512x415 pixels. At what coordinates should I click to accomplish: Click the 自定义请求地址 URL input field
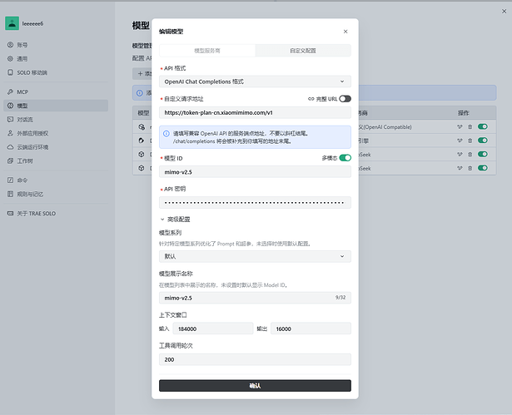pos(255,112)
